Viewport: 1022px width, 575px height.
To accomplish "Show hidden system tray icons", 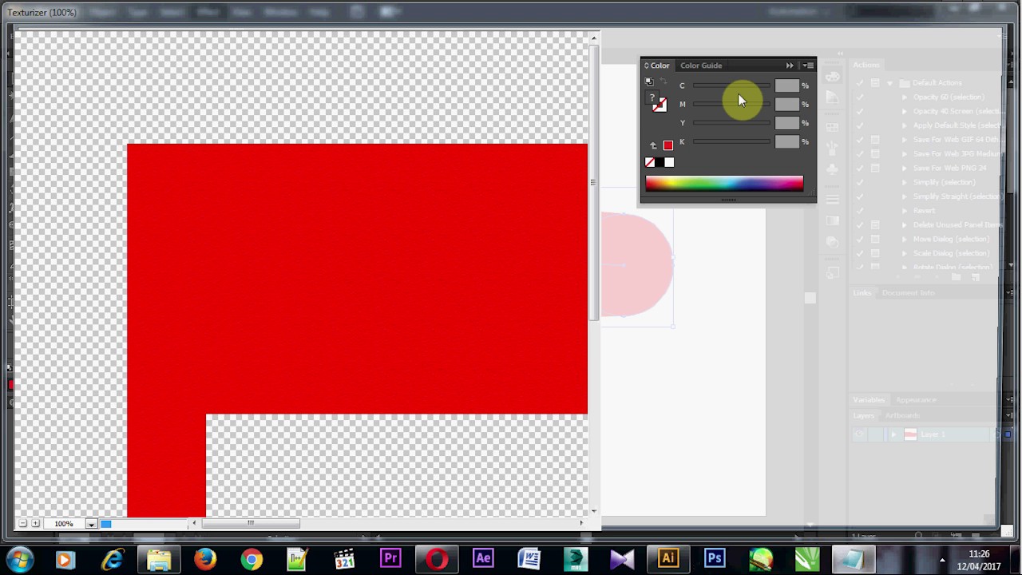I will click(942, 560).
